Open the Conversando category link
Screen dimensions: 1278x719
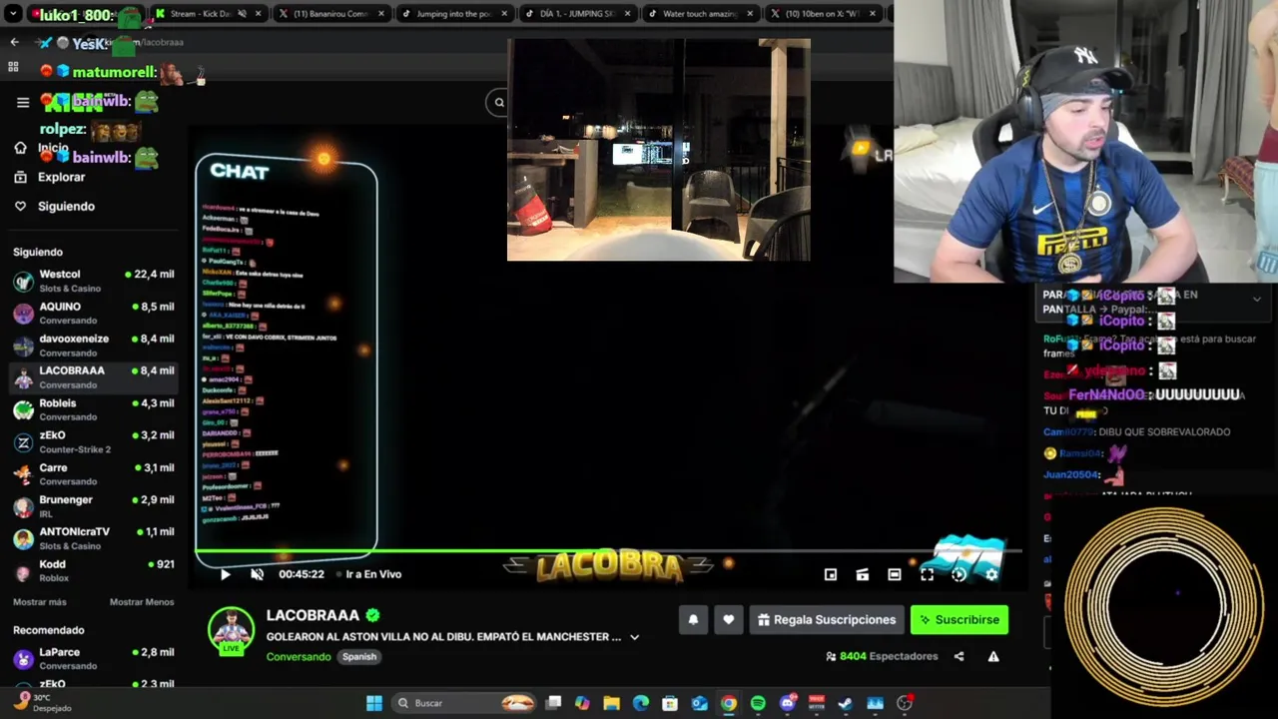click(x=299, y=656)
